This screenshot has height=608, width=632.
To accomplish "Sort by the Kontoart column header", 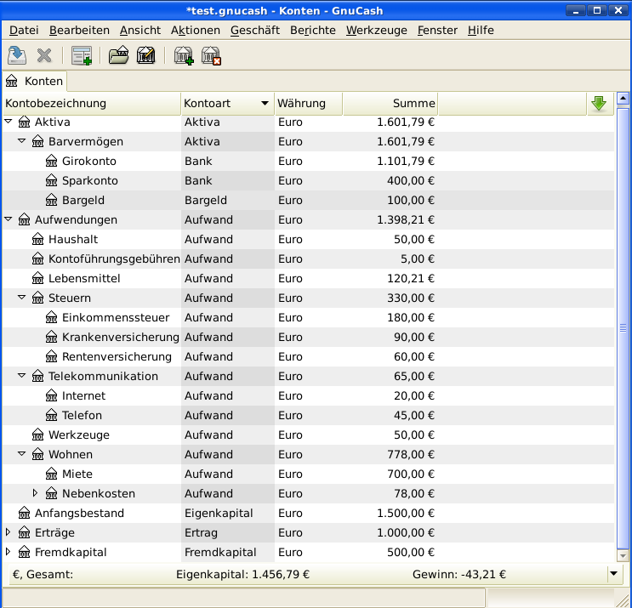I will pos(226,104).
